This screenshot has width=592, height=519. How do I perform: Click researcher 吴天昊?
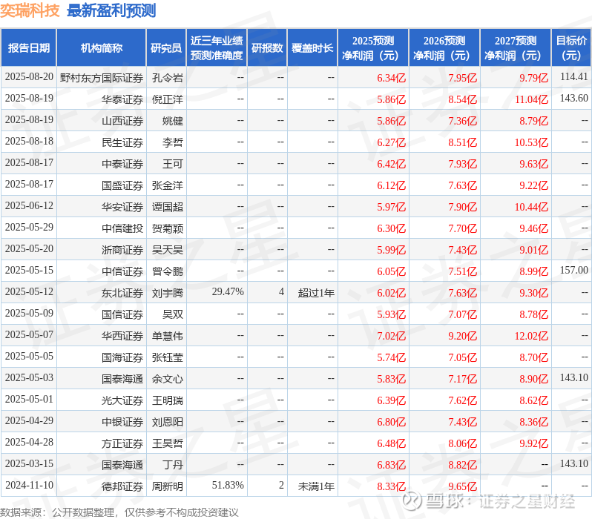click(x=167, y=250)
